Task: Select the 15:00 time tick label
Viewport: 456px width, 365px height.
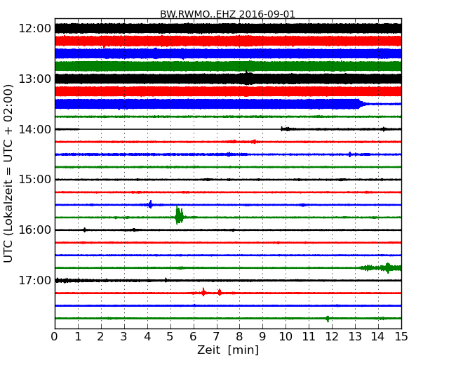Action: click(35, 179)
